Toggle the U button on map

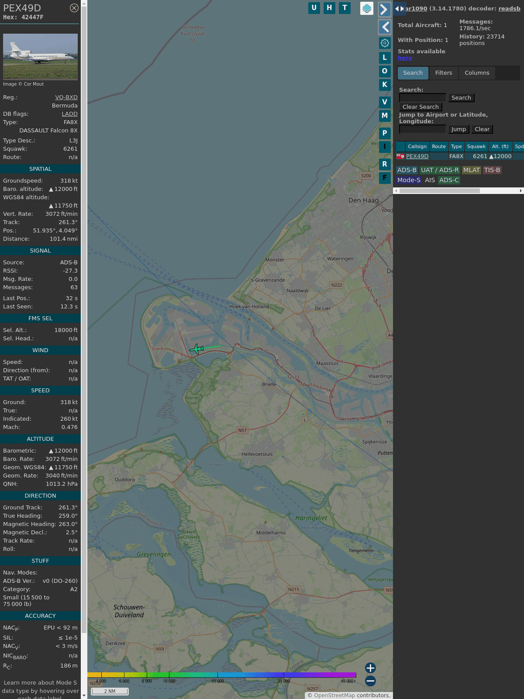pos(314,8)
